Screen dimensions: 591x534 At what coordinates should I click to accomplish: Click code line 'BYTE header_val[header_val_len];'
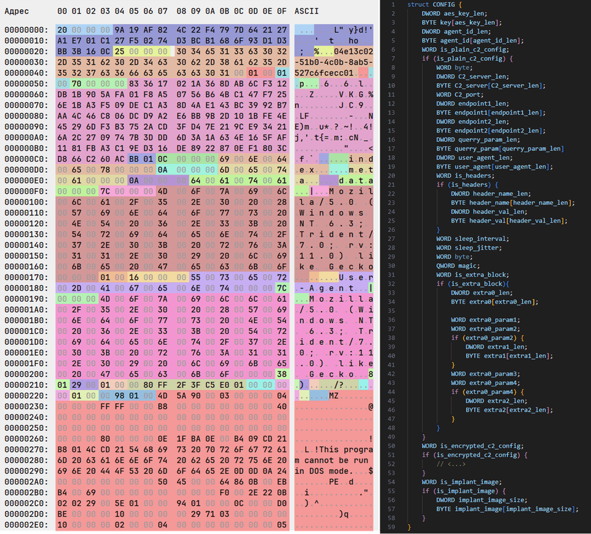click(509, 221)
